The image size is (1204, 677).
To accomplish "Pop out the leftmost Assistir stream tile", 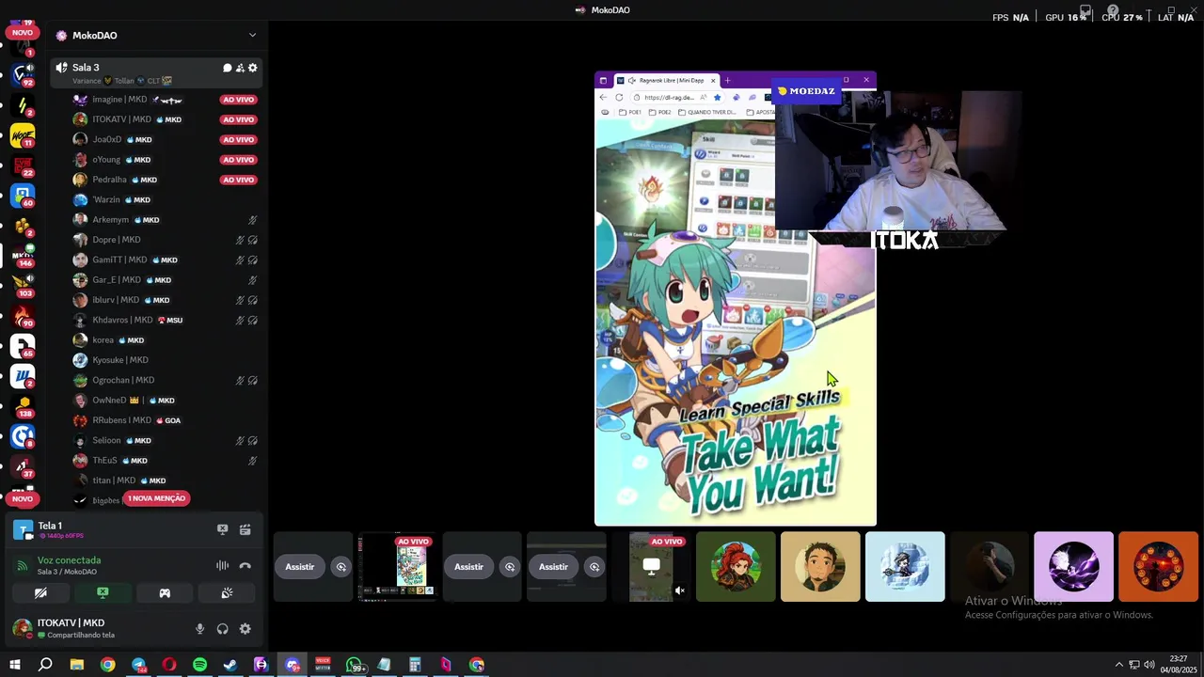I will pos(341,567).
